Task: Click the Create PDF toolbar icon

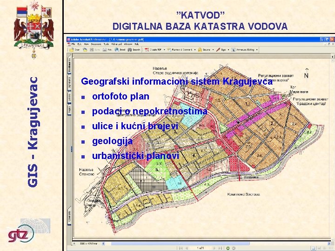Action: [147, 50]
